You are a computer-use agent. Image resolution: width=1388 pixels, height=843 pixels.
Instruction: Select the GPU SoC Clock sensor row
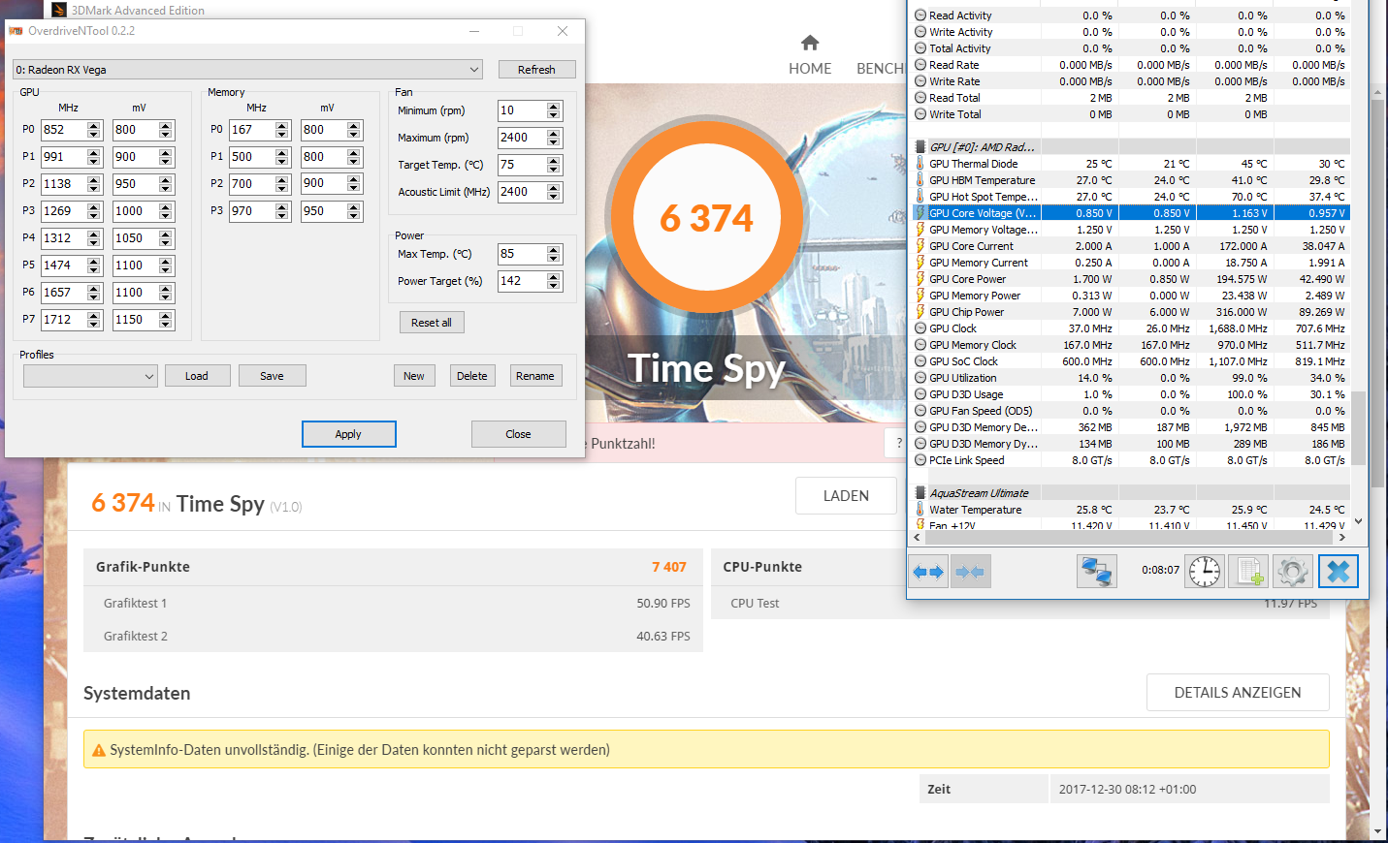[x=1130, y=361]
